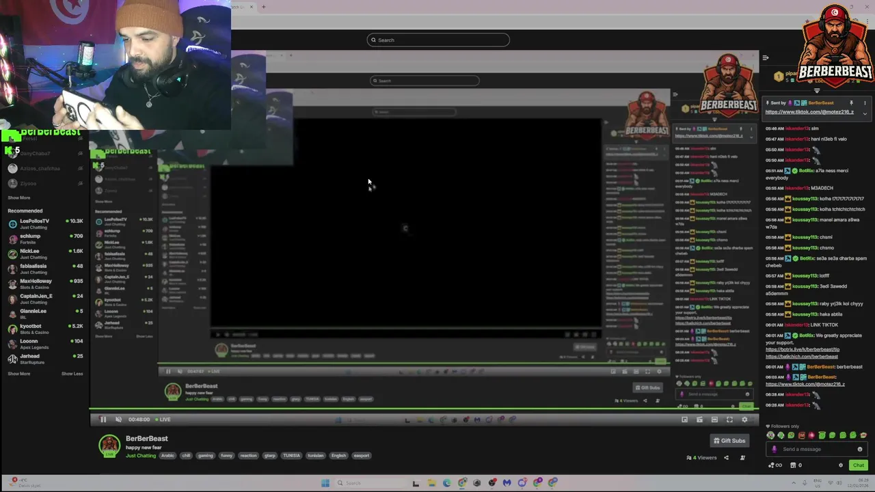Select the funny tag
This screenshot has height=492, width=875.
coord(226,456)
